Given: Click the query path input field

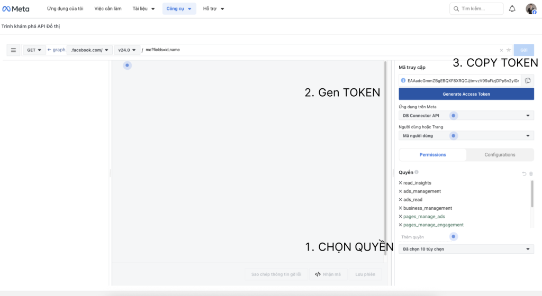Looking at the screenshot, I should coord(318,50).
